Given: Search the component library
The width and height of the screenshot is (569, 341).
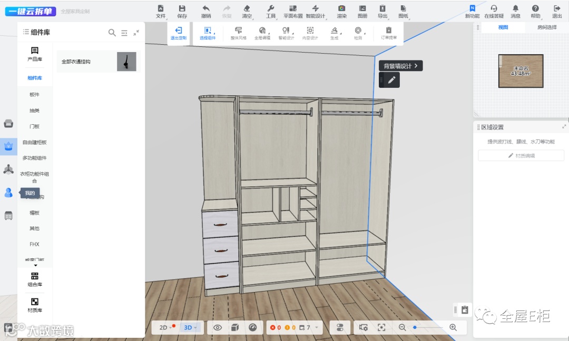Looking at the screenshot, I should (x=112, y=33).
